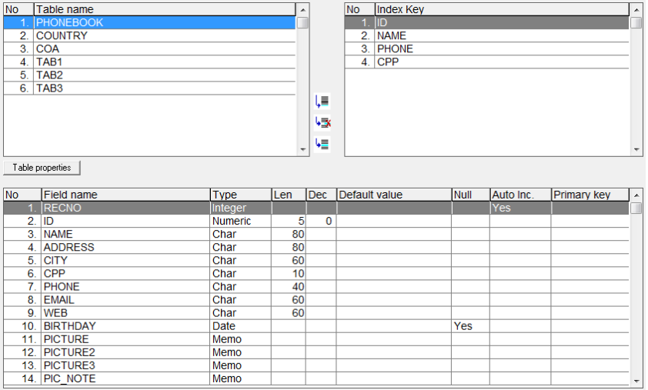Click the index key list scrollbar thumb

tap(636, 23)
